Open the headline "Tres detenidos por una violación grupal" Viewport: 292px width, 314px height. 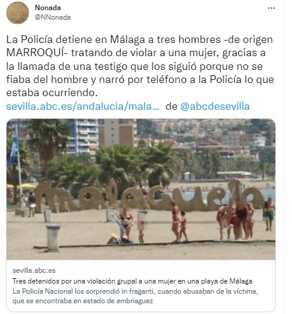132,281
